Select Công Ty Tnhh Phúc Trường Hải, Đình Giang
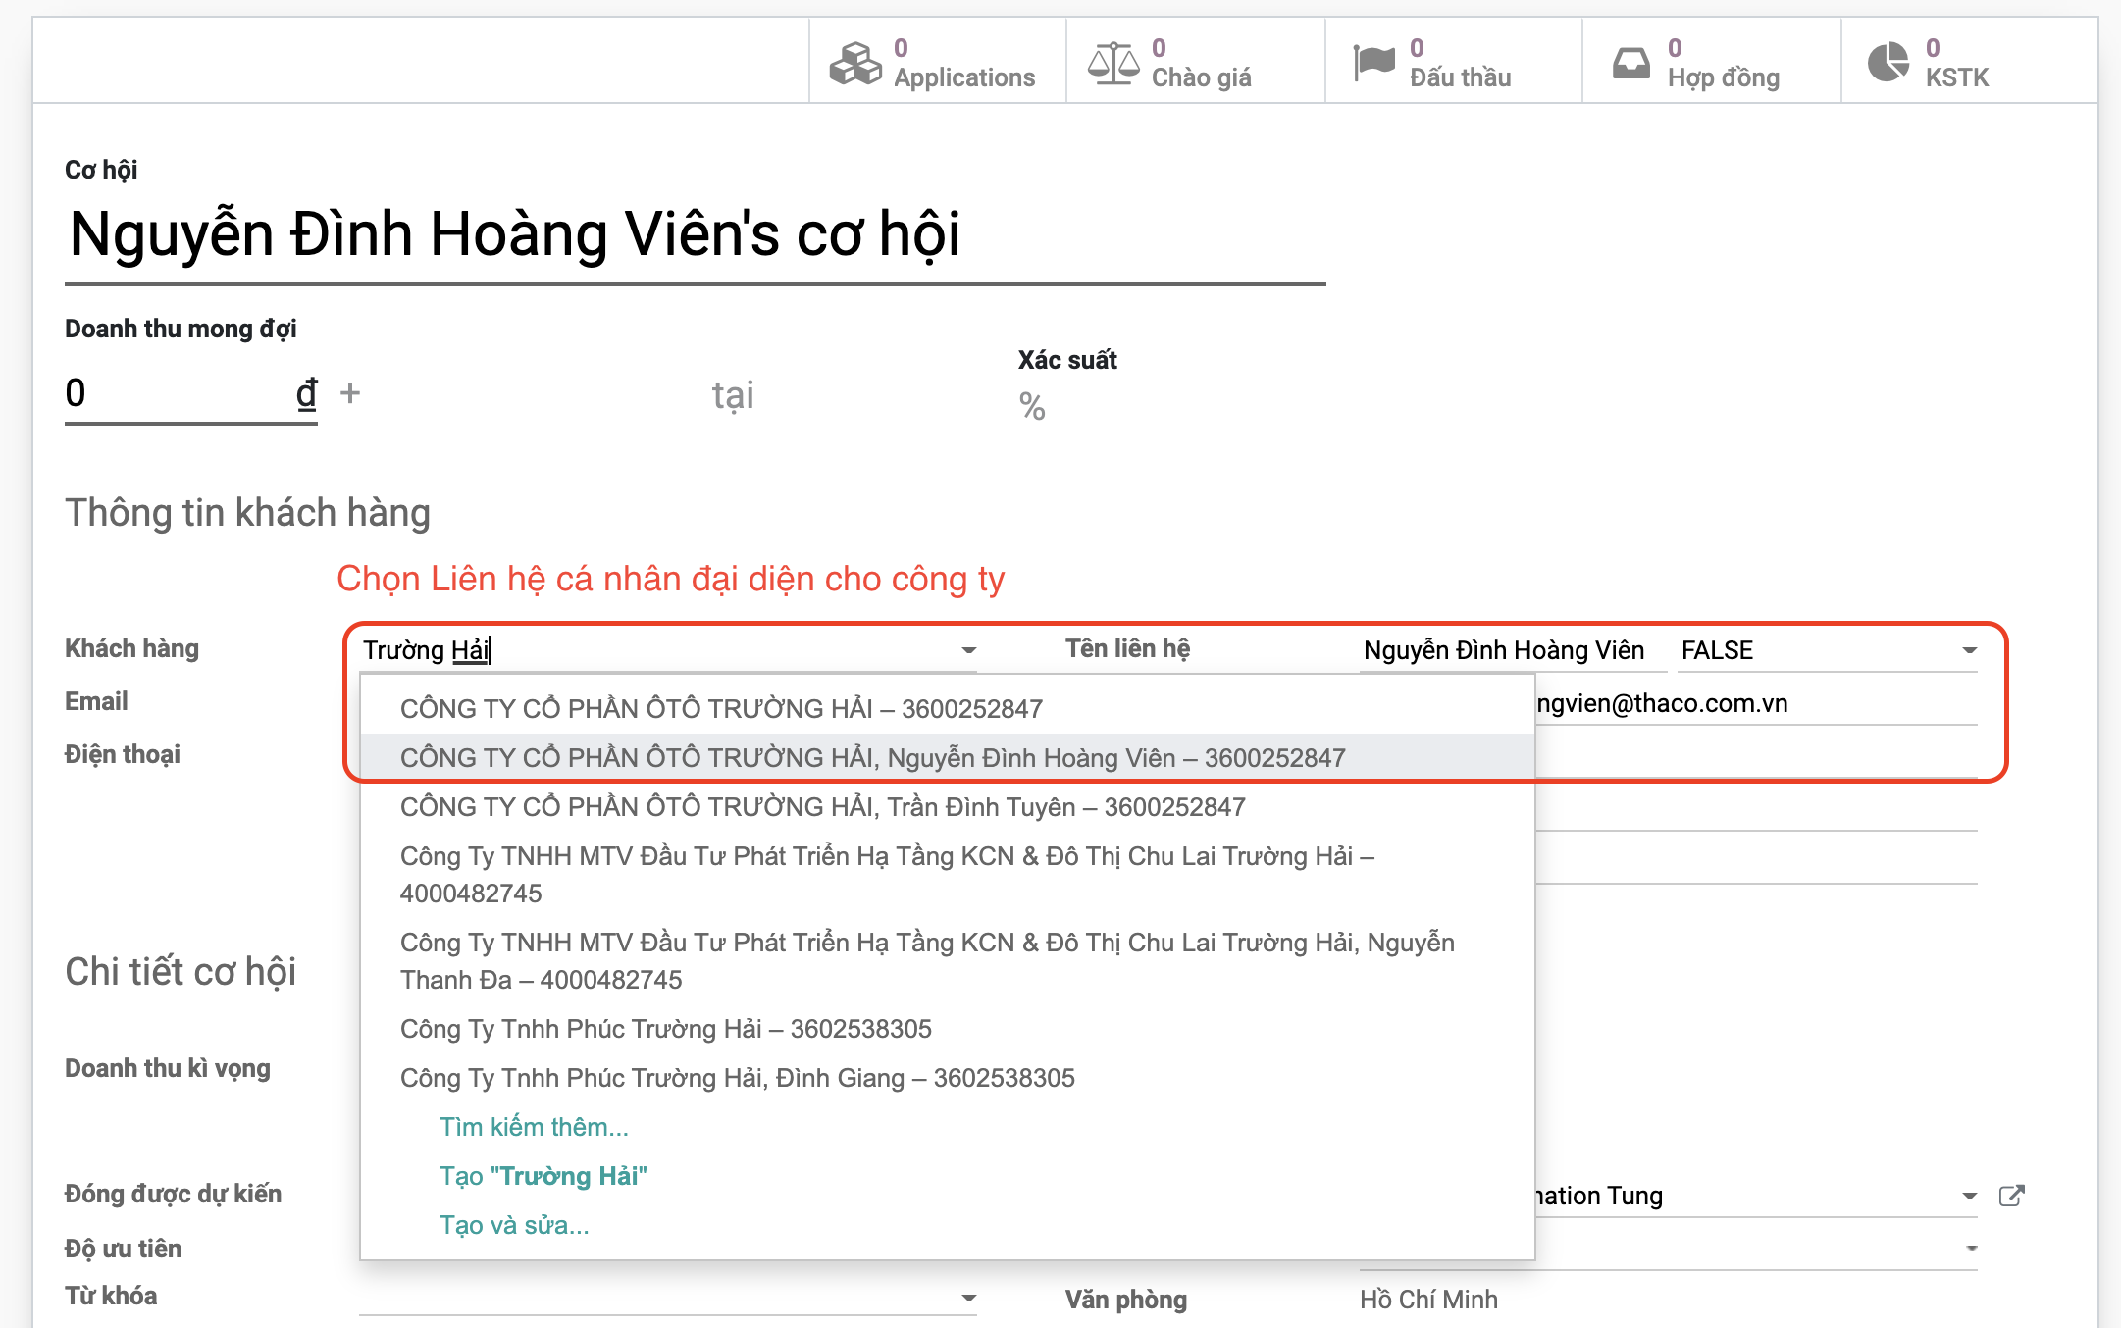The image size is (2121, 1328). (x=737, y=1078)
